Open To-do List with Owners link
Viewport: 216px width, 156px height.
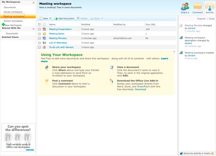pyautogui.click(x=61, y=47)
